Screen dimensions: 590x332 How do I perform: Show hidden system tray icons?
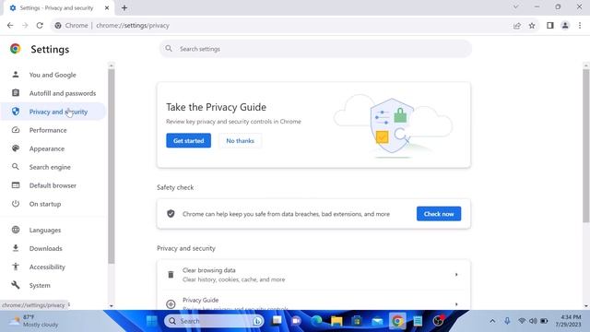click(x=492, y=321)
